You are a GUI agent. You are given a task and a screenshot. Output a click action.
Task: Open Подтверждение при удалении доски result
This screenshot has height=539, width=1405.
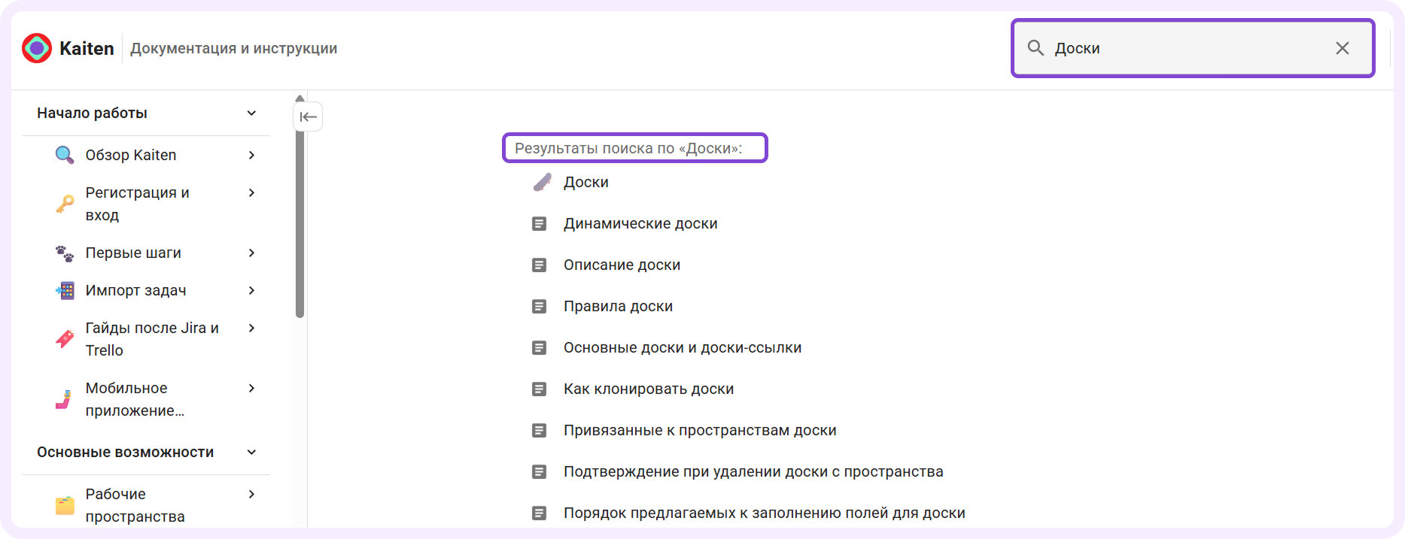click(753, 471)
